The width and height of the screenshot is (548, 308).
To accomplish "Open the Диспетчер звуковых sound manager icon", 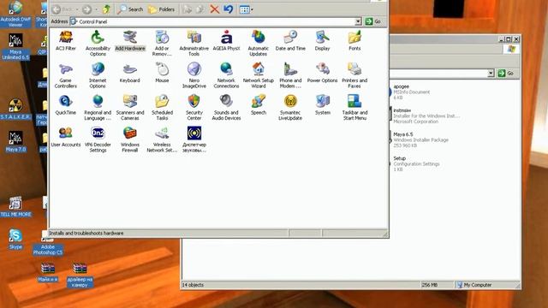I will click(x=194, y=139).
